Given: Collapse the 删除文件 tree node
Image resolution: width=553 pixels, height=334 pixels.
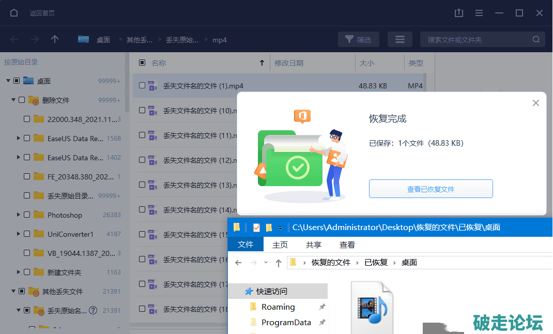Looking at the screenshot, I should pos(13,100).
